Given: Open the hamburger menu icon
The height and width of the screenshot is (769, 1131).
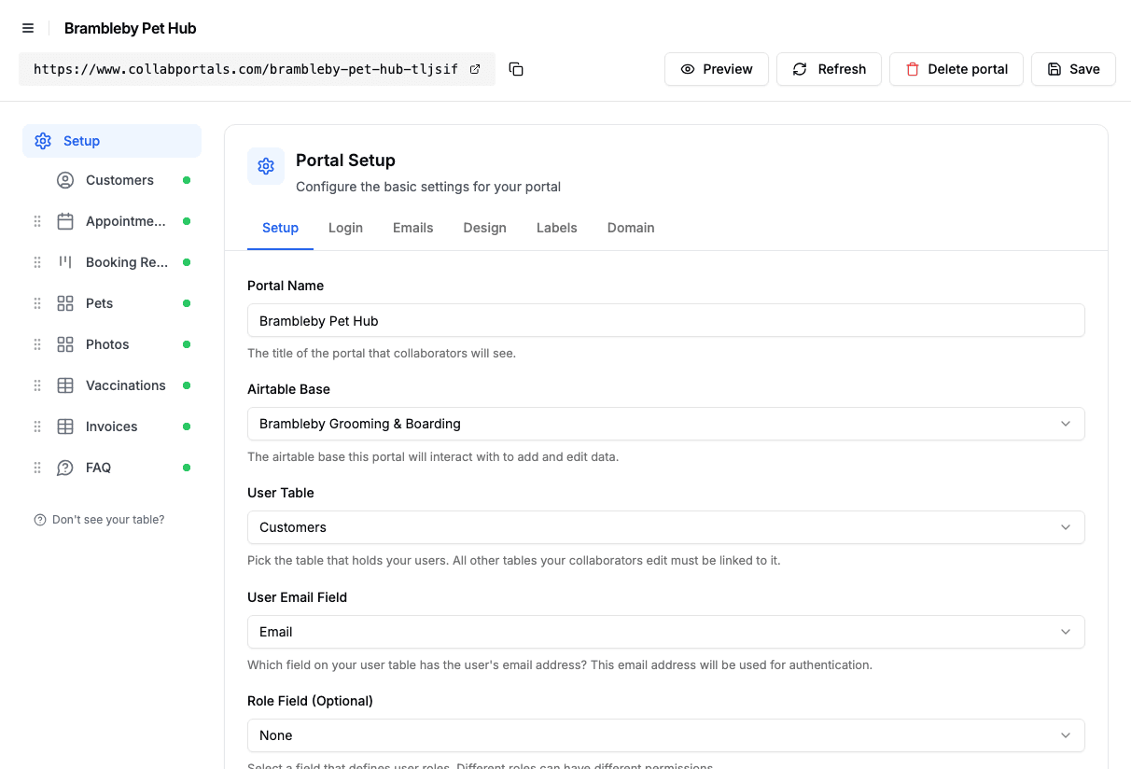Looking at the screenshot, I should [x=28, y=28].
